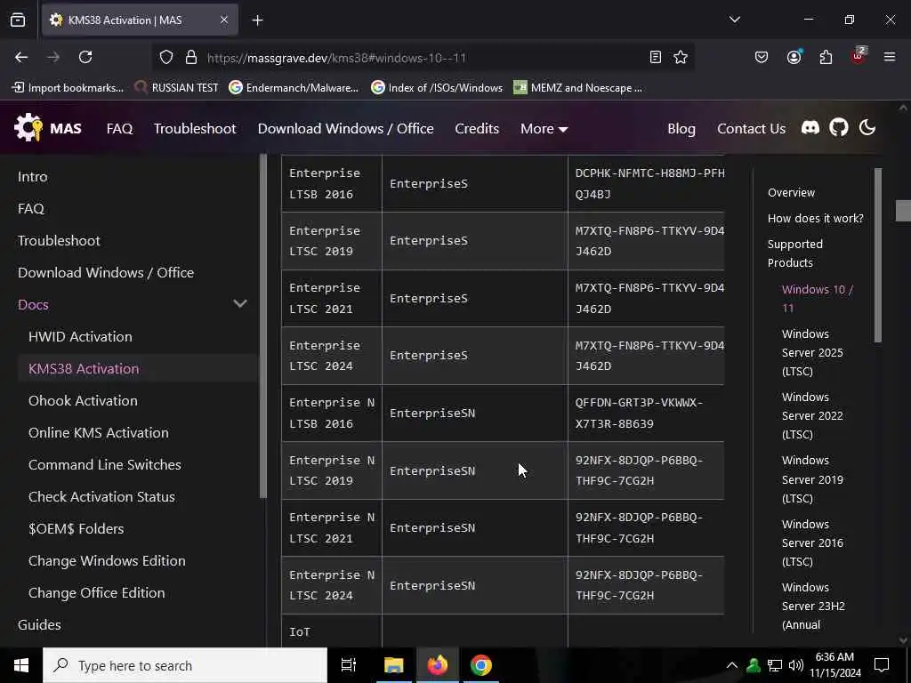Open HWID Activation doc
911x683 pixels.
click(x=80, y=336)
